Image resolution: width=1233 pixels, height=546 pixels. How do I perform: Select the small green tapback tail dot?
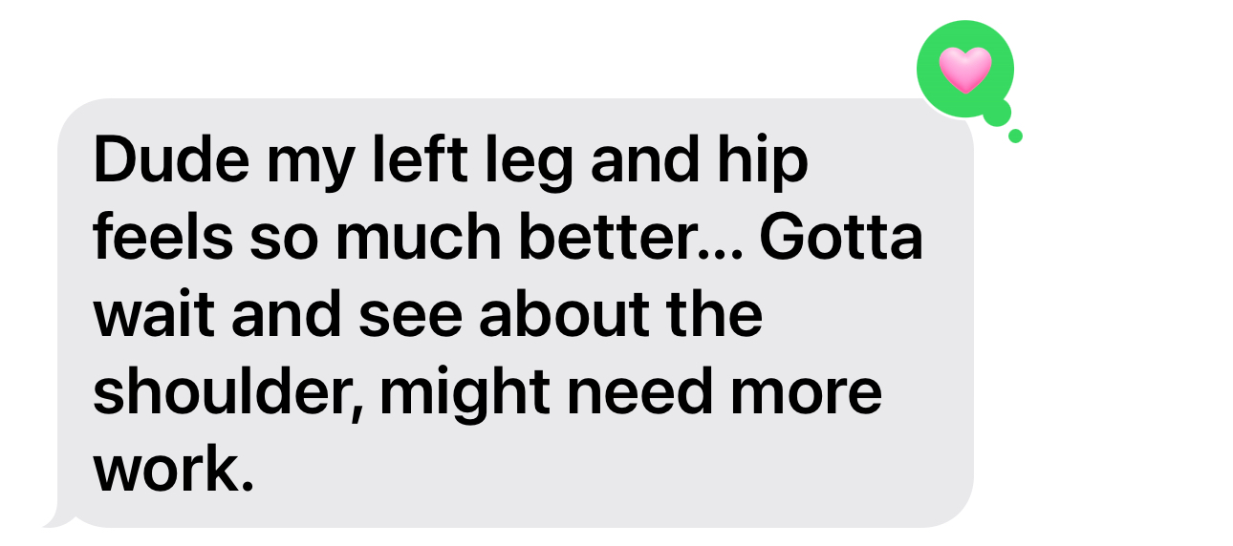tap(1015, 136)
